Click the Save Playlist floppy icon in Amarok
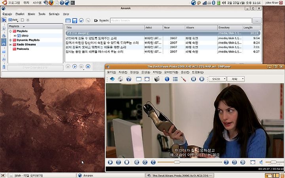285x178 pixels. pyautogui.click(x=74, y=21)
